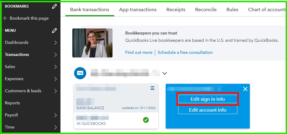The image size is (287, 134).
Task: Close the blue edit info panel
Action: tap(245, 89)
